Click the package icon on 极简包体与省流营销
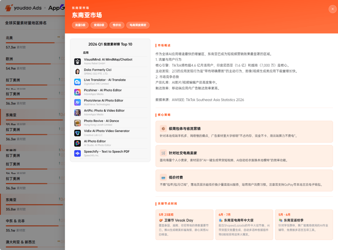Viewport: 338px width, 250px height. coord(163,129)
